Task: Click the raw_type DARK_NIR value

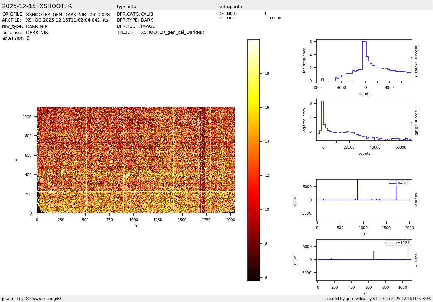Action: tap(37, 27)
